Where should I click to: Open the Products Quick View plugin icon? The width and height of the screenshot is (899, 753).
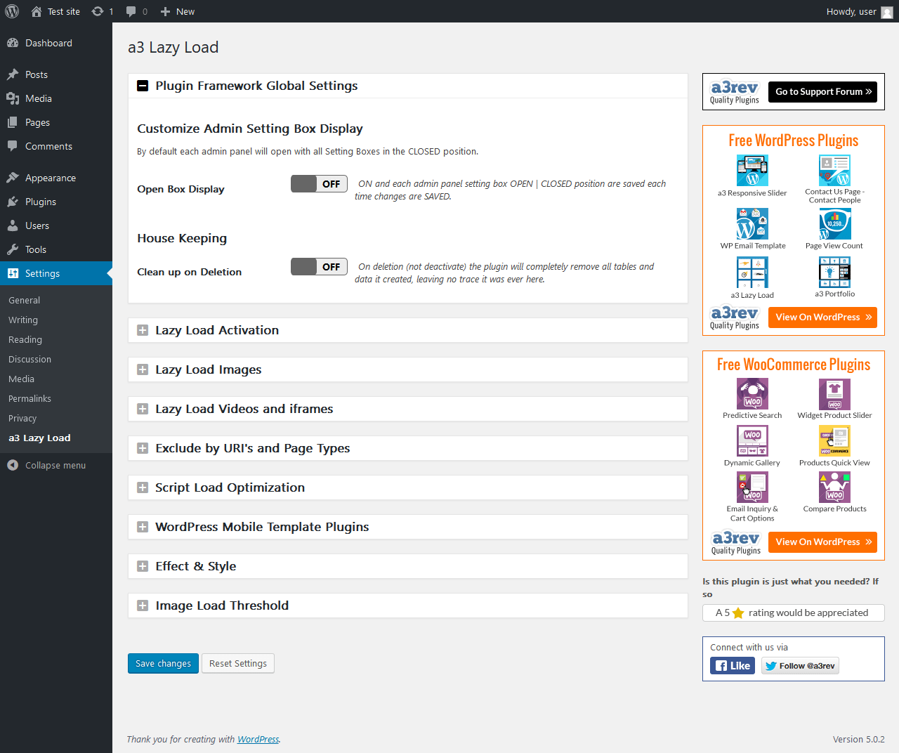coord(834,441)
